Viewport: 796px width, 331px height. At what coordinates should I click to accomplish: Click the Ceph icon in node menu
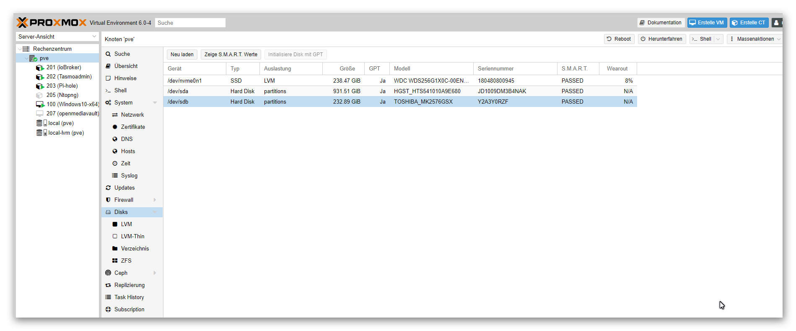coord(108,273)
